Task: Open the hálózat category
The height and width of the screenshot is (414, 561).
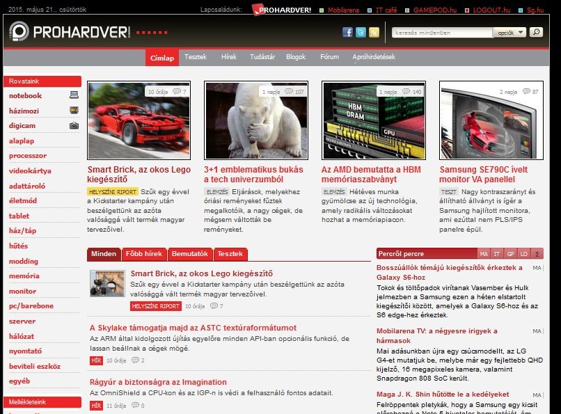Action: point(22,336)
